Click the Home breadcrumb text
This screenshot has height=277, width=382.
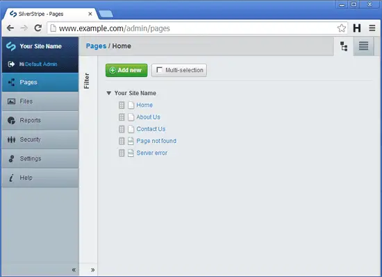[122, 46]
